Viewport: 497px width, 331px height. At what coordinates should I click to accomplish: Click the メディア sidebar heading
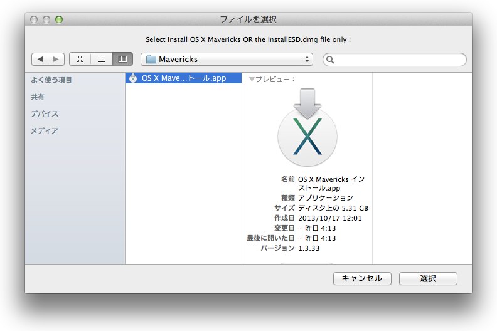[45, 130]
